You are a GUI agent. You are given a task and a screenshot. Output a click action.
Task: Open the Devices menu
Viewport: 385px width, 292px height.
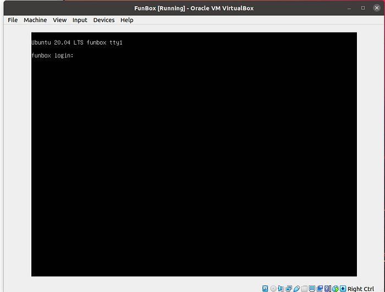104,20
